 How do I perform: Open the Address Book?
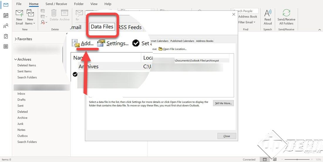[248, 17]
